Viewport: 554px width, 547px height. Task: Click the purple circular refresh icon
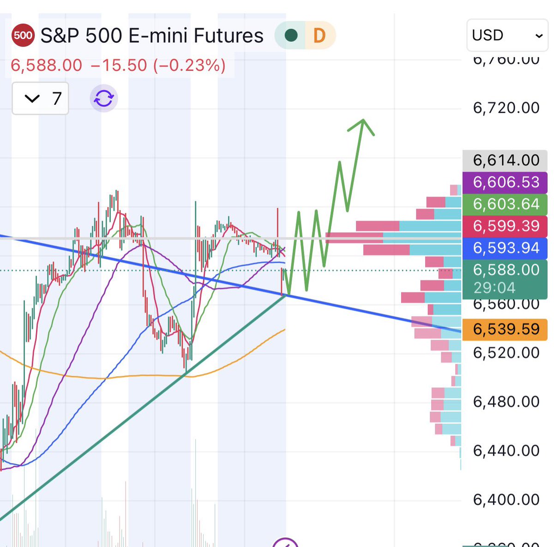pos(104,98)
